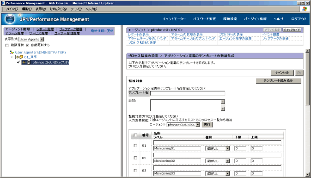Screen dimensions: 311x178
Task: Click the 説明 text area up arrow
Action: pyautogui.click(x=223, y=102)
